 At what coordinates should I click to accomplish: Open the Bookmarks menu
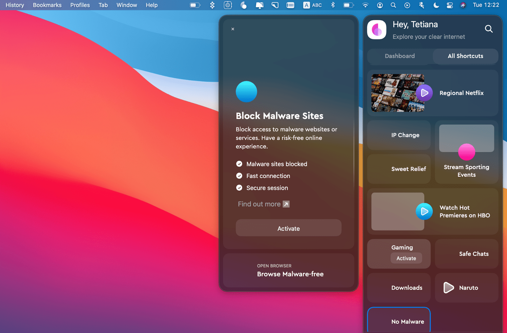pos(47,5)
